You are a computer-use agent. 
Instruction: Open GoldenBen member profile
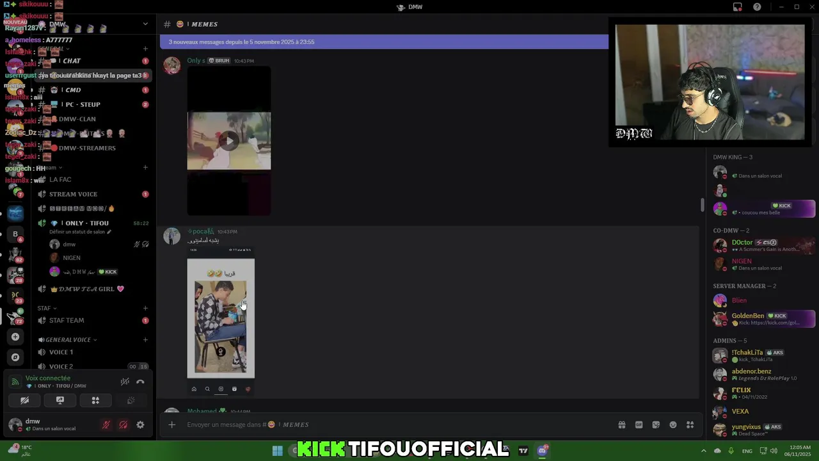click(763, 318)
